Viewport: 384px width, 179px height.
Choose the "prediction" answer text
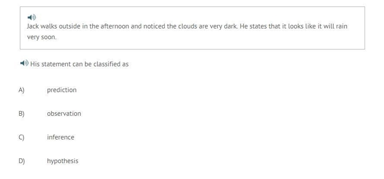coord(62,90)
